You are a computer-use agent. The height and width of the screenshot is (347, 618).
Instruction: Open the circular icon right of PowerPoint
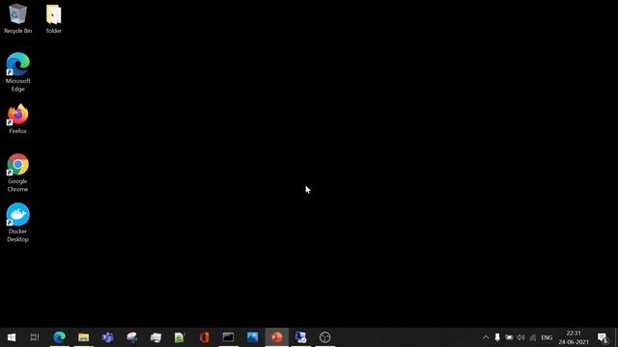coord(324,337)
